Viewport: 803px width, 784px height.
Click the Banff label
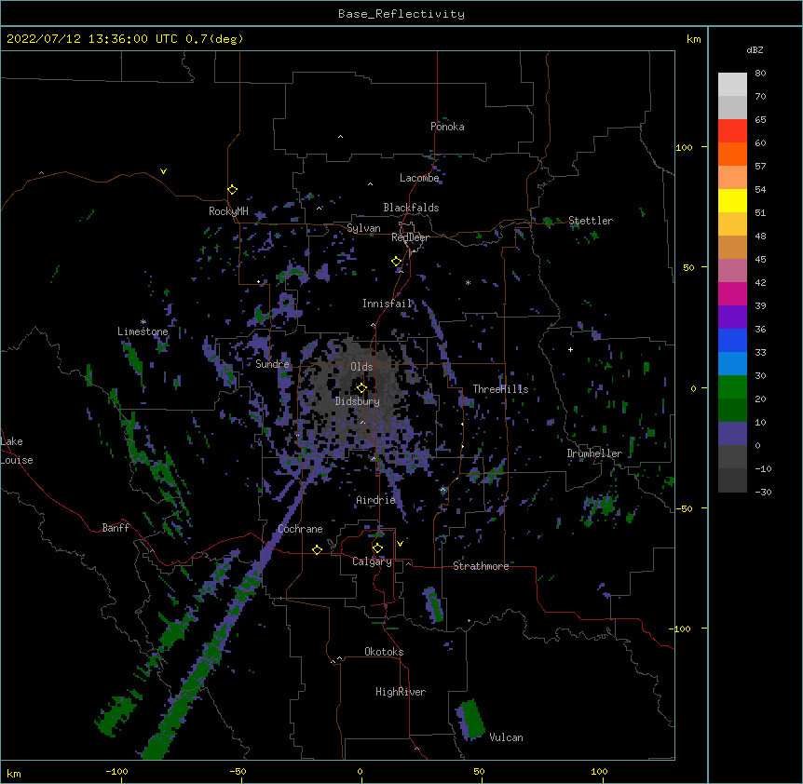(x=116, y=528)
